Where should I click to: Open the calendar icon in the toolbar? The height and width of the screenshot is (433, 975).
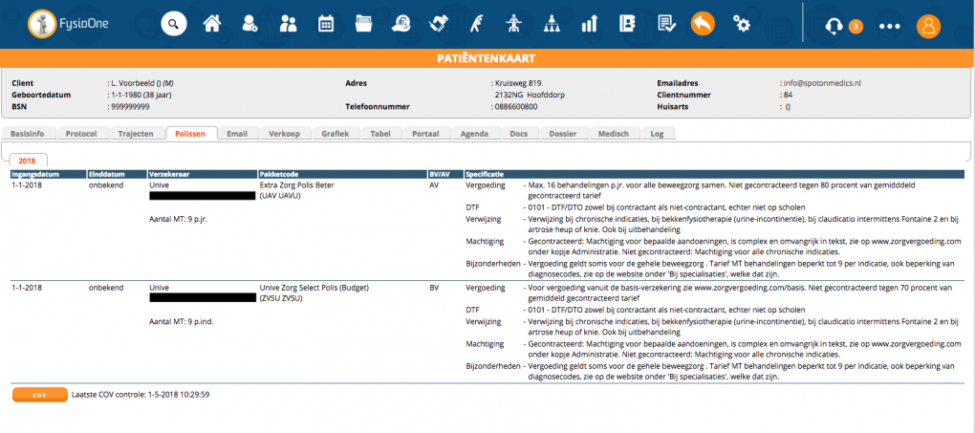(x=326, y=24)
